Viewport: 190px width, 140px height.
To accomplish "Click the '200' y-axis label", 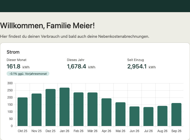I will pos(10,97).
